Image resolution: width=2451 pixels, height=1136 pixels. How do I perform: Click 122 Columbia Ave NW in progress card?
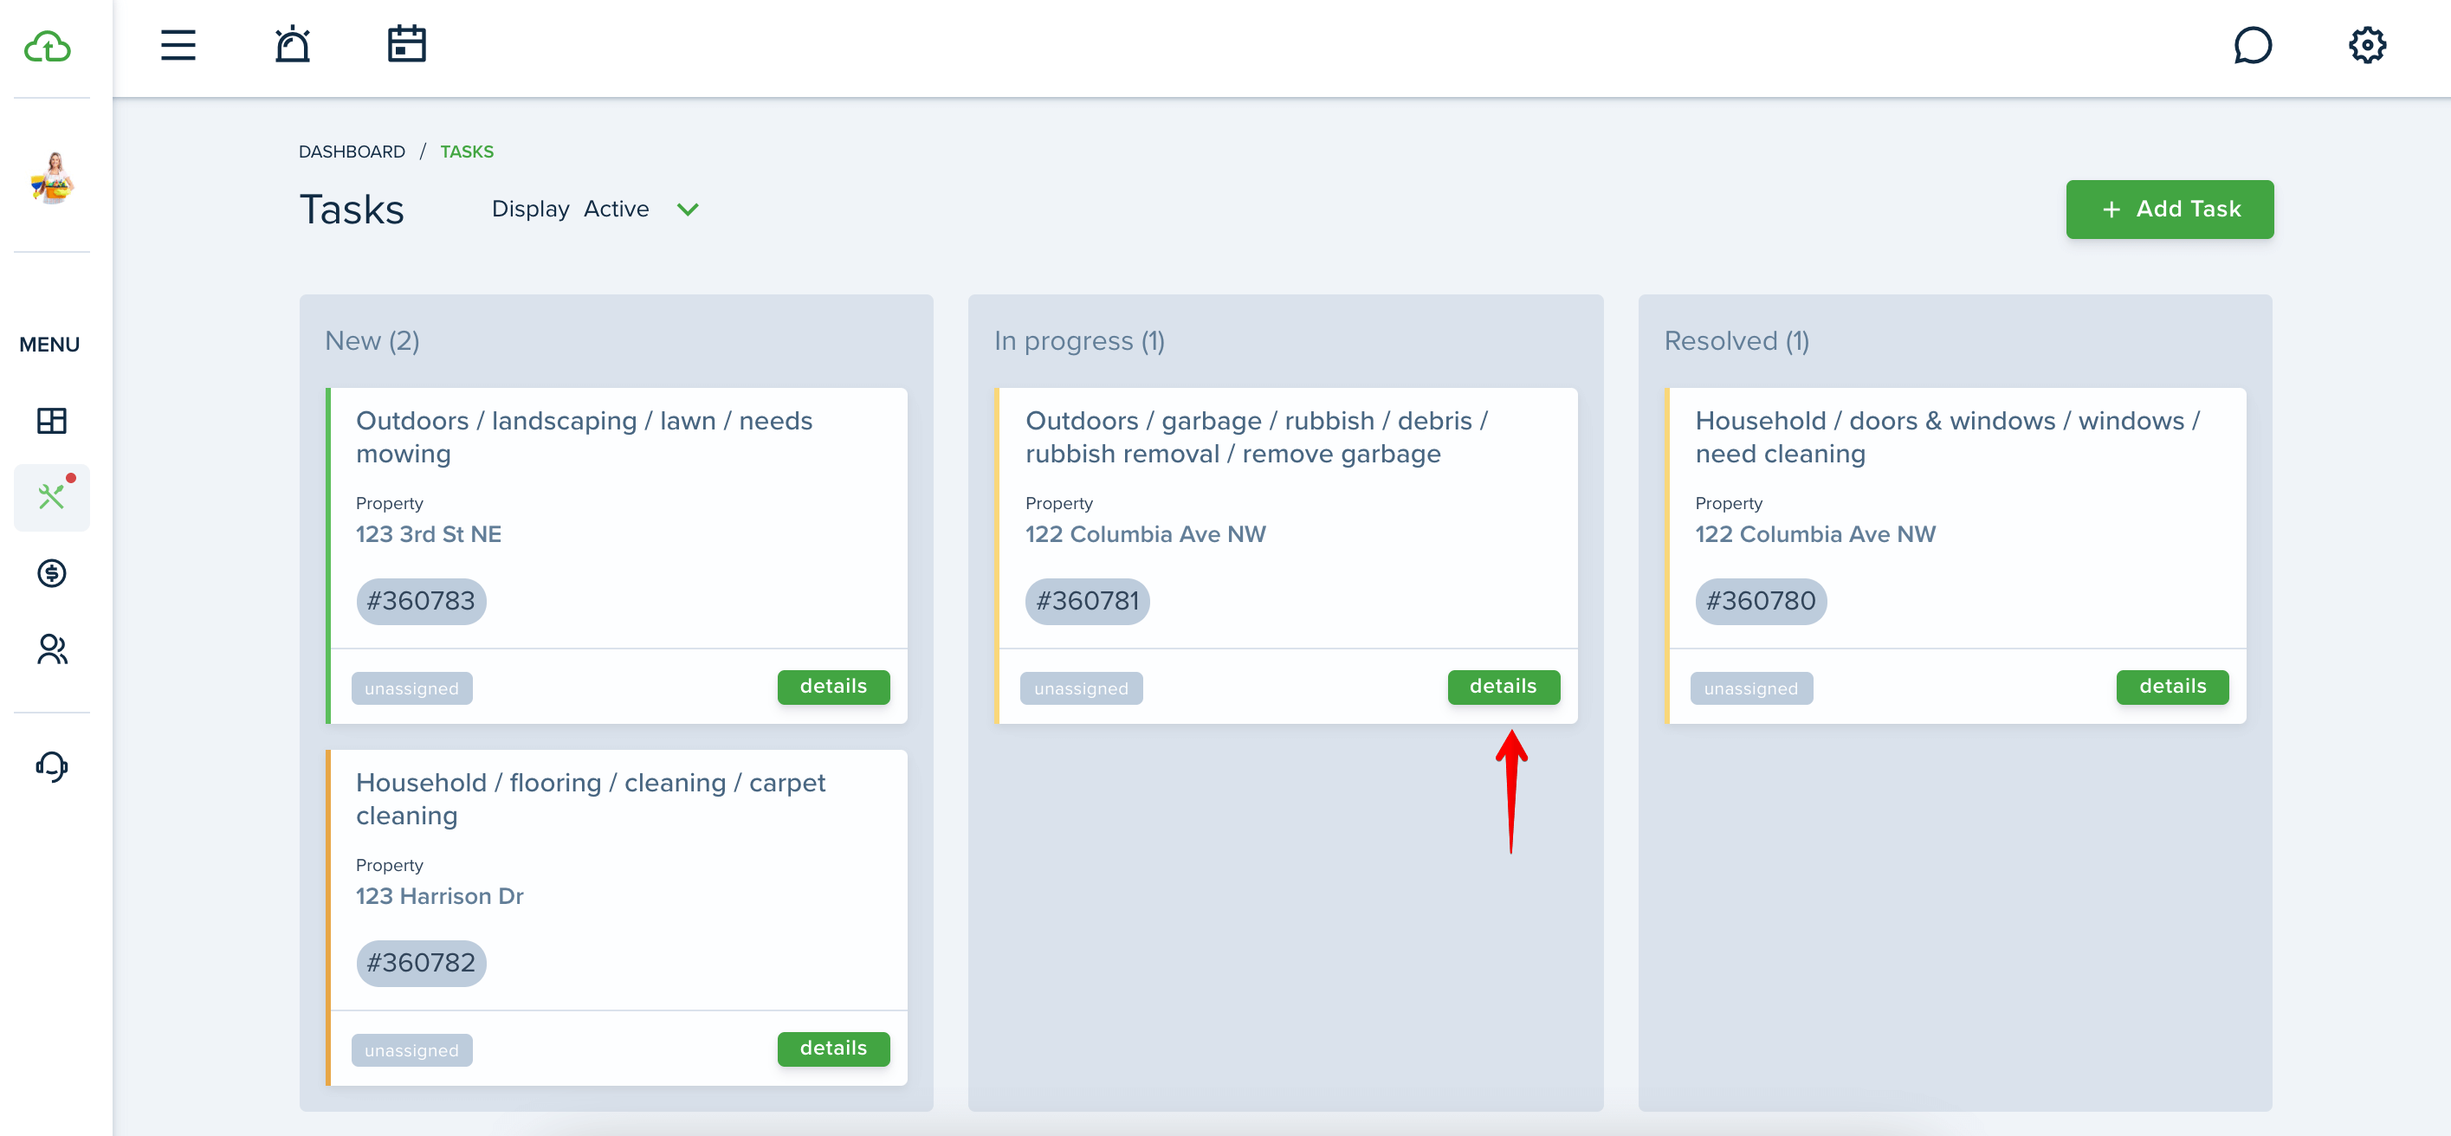(x=1146, y=535)
